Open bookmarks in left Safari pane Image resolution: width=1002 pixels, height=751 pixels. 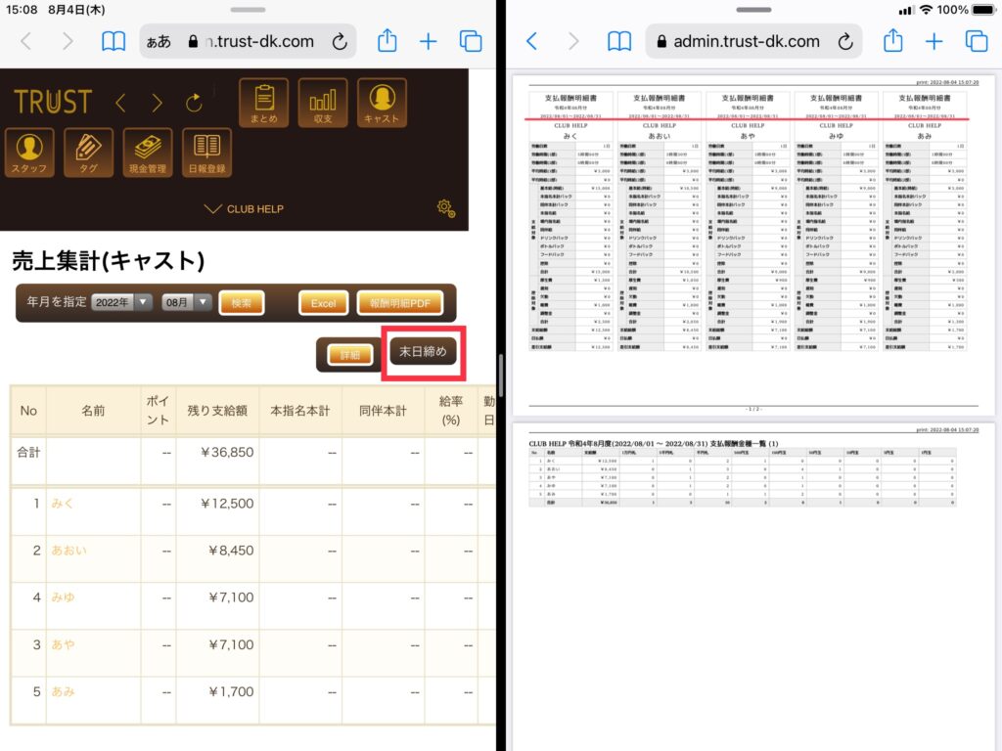[x=114, y=41]
